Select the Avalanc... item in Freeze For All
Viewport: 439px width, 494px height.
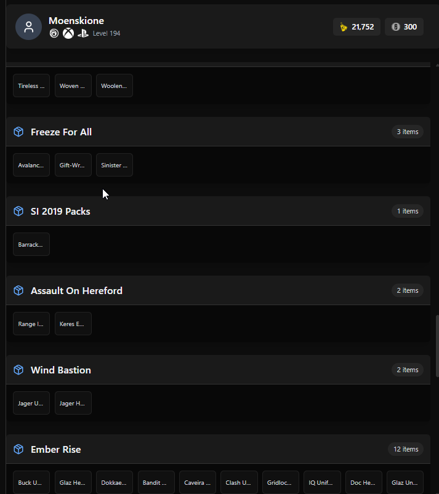pyautogui.click(x=31, y=165)
